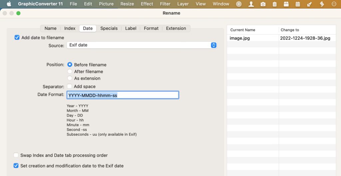The height and width of the screenshot is (176, 341).
Task: Switch to the Extension tab
Action: click(176, 28)
